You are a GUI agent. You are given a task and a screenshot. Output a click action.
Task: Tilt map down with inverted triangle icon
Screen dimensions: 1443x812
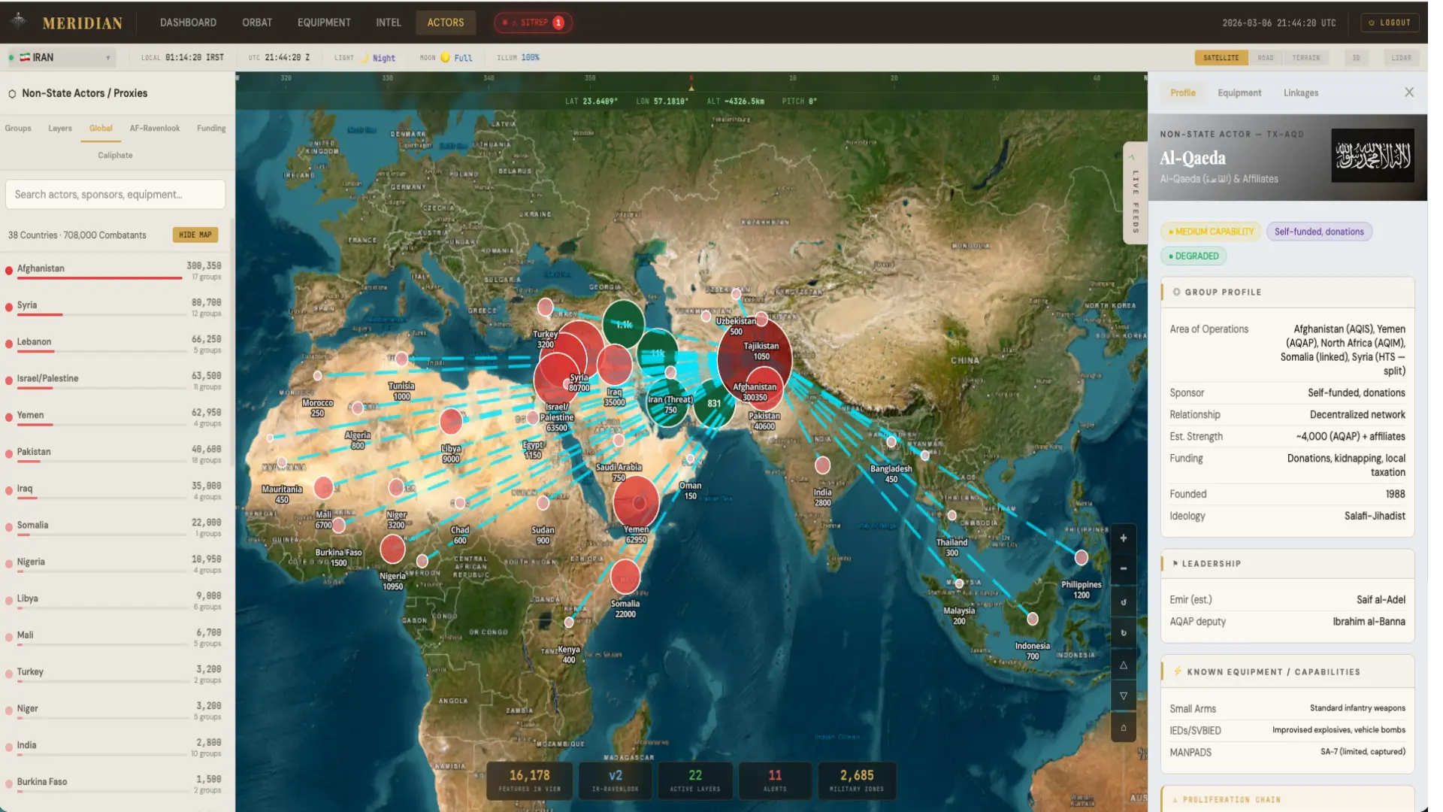point(1123,696)
